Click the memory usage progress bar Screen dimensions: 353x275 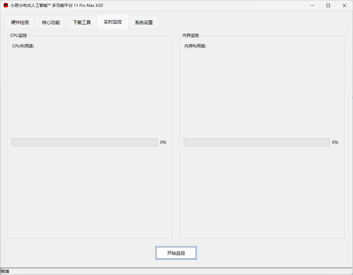click(257, 142)
